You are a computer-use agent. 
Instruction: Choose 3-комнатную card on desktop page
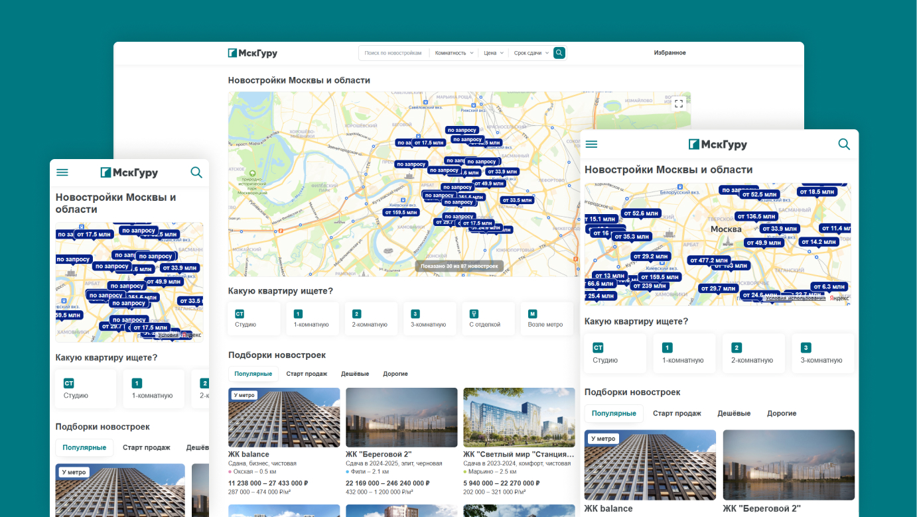pyautogui.click(x=430, y=319)
